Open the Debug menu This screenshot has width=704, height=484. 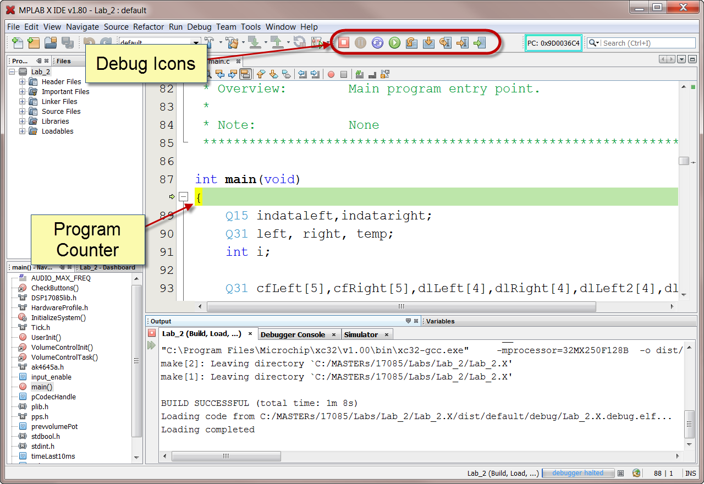(x=199, y=26)
